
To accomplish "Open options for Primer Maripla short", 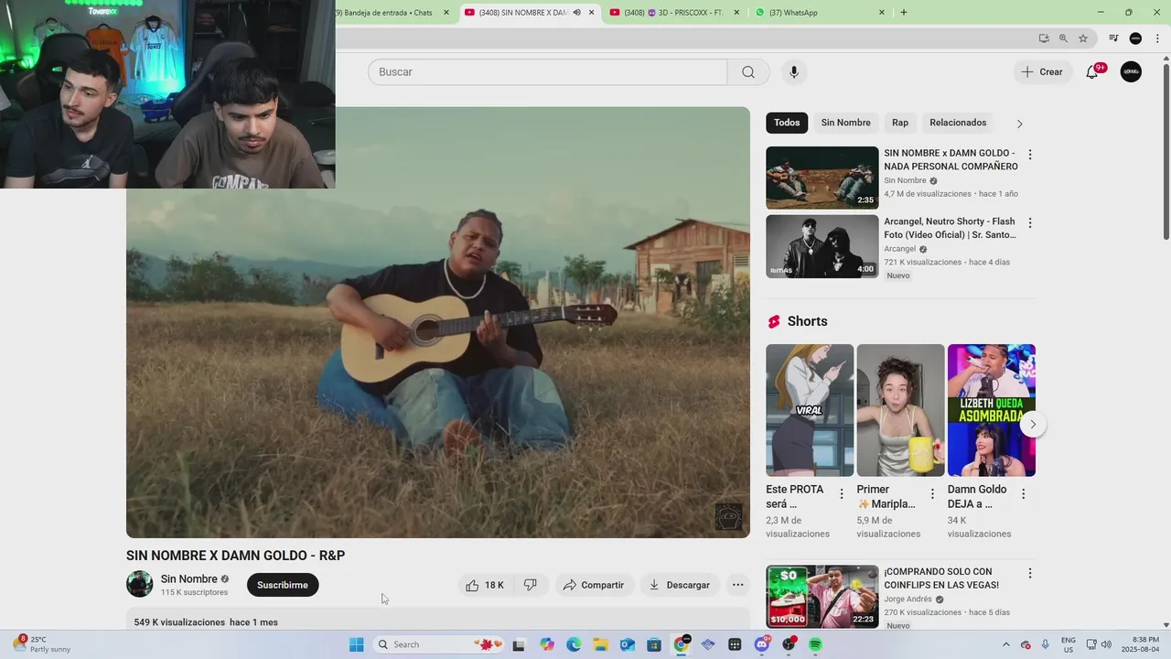I will (x=932, y=494).
